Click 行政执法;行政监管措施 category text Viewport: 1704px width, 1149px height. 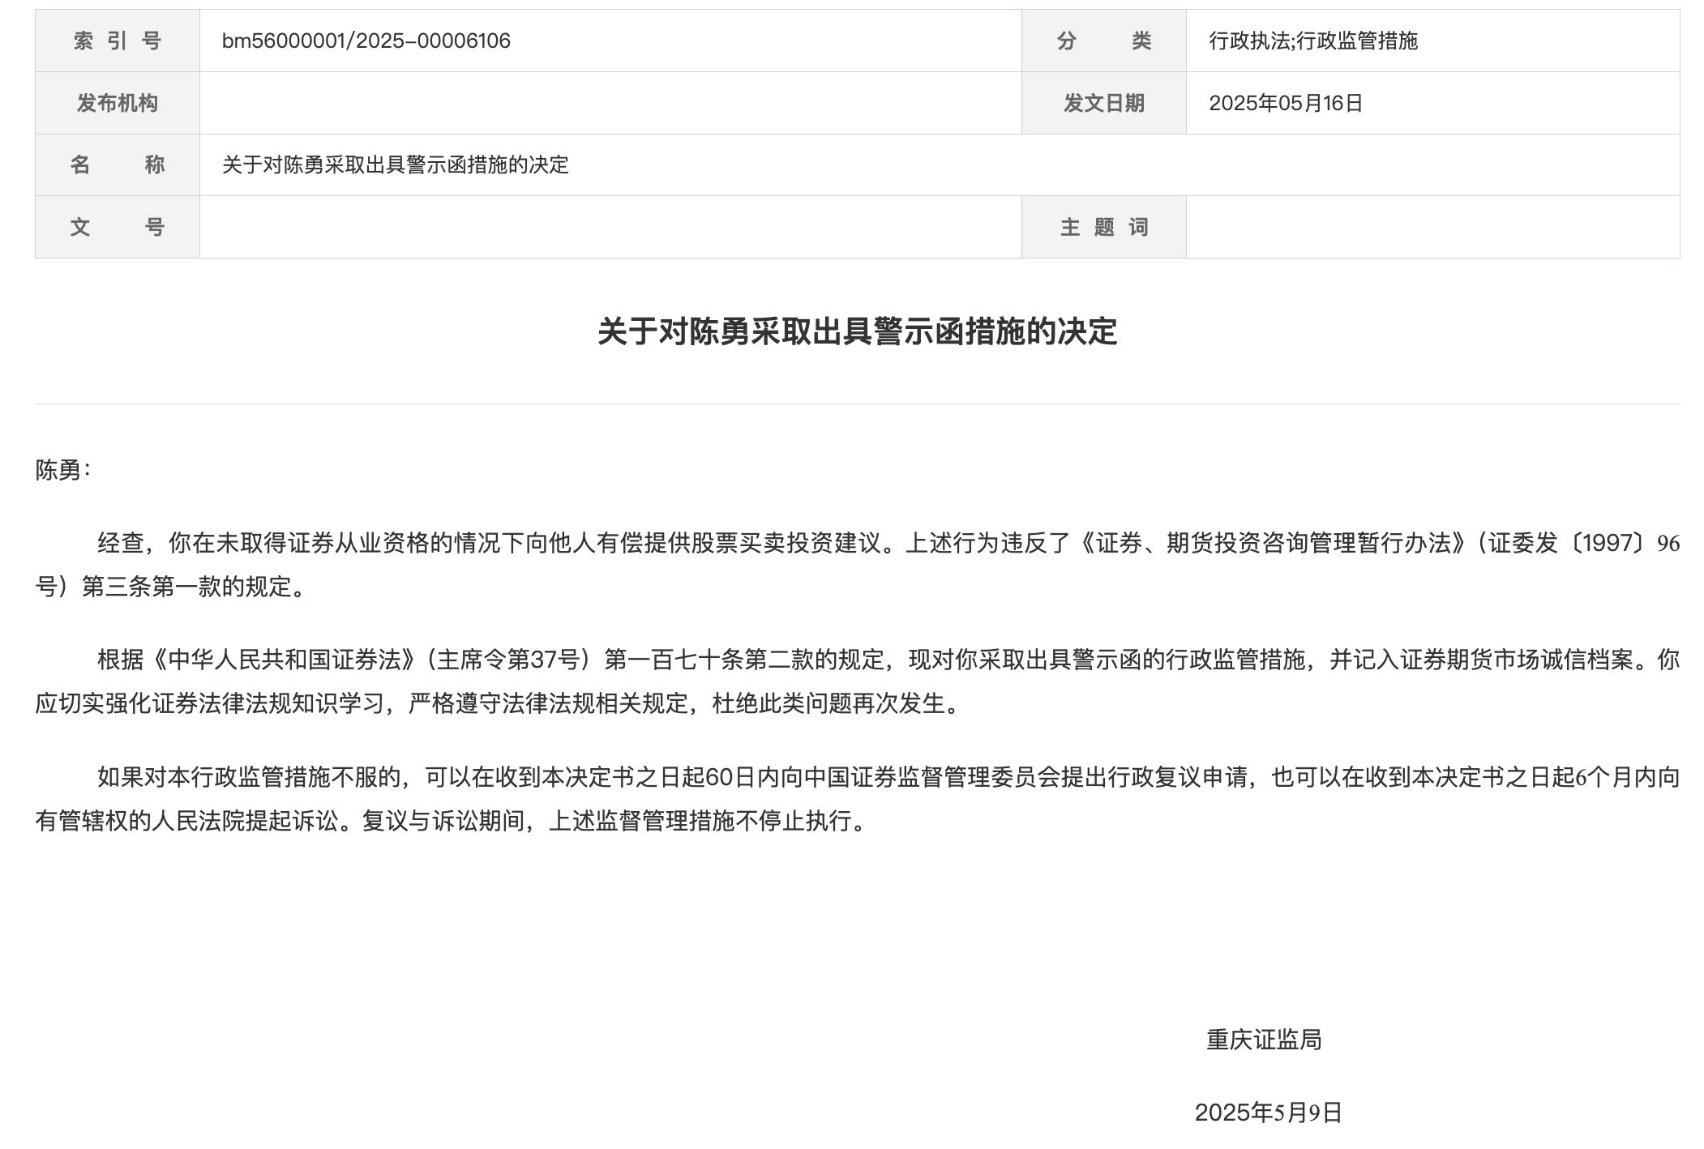[1312, 41]
